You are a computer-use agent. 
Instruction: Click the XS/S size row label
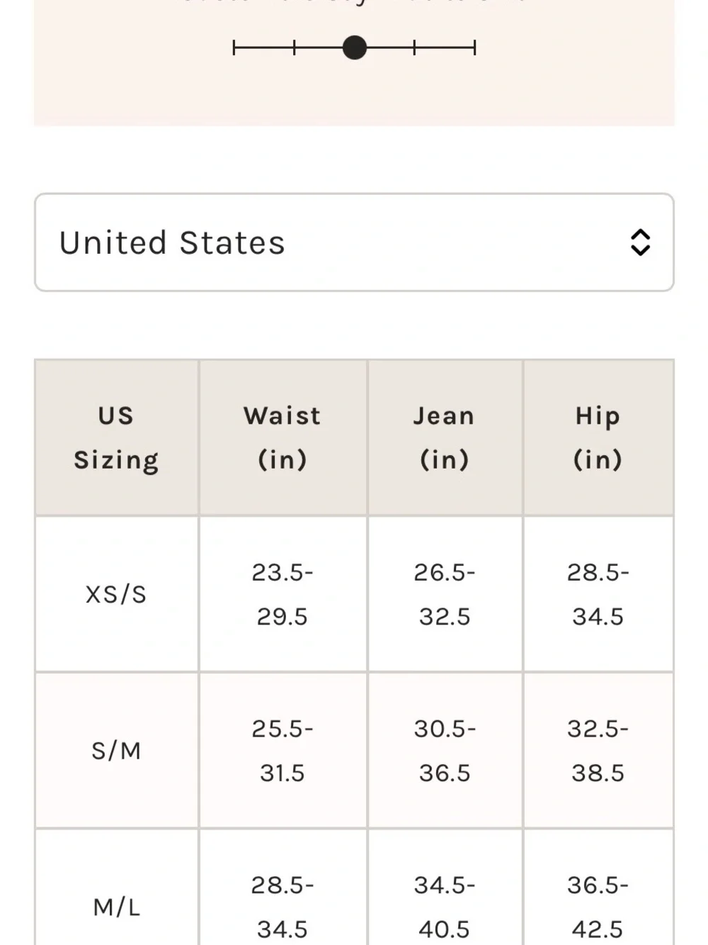[x=116, y=594]
